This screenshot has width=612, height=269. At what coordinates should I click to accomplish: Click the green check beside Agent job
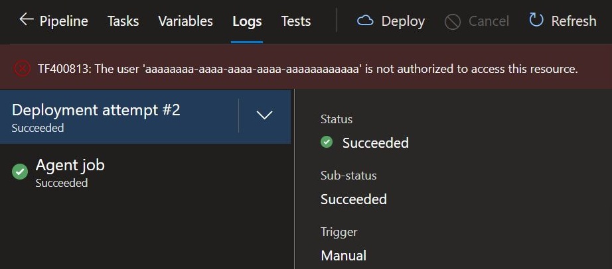tap(20, 172)
